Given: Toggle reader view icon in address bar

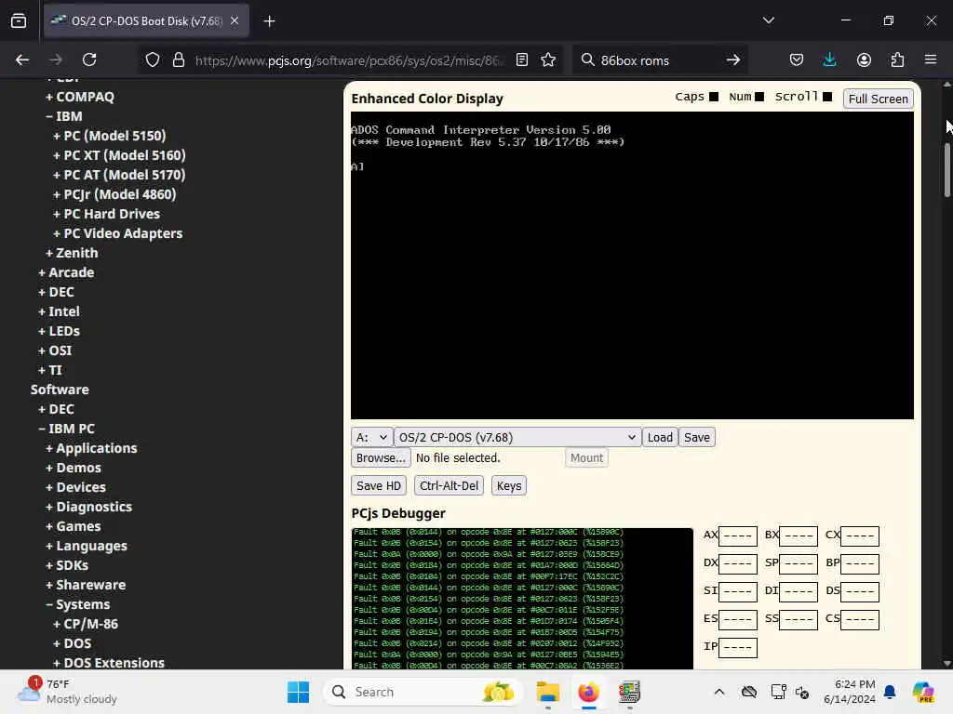Looking at the screenshot, I should (521, 59).
